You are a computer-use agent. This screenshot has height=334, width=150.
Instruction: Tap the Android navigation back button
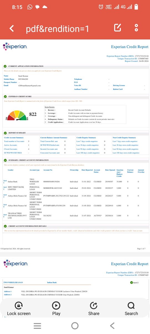(112, 325)
